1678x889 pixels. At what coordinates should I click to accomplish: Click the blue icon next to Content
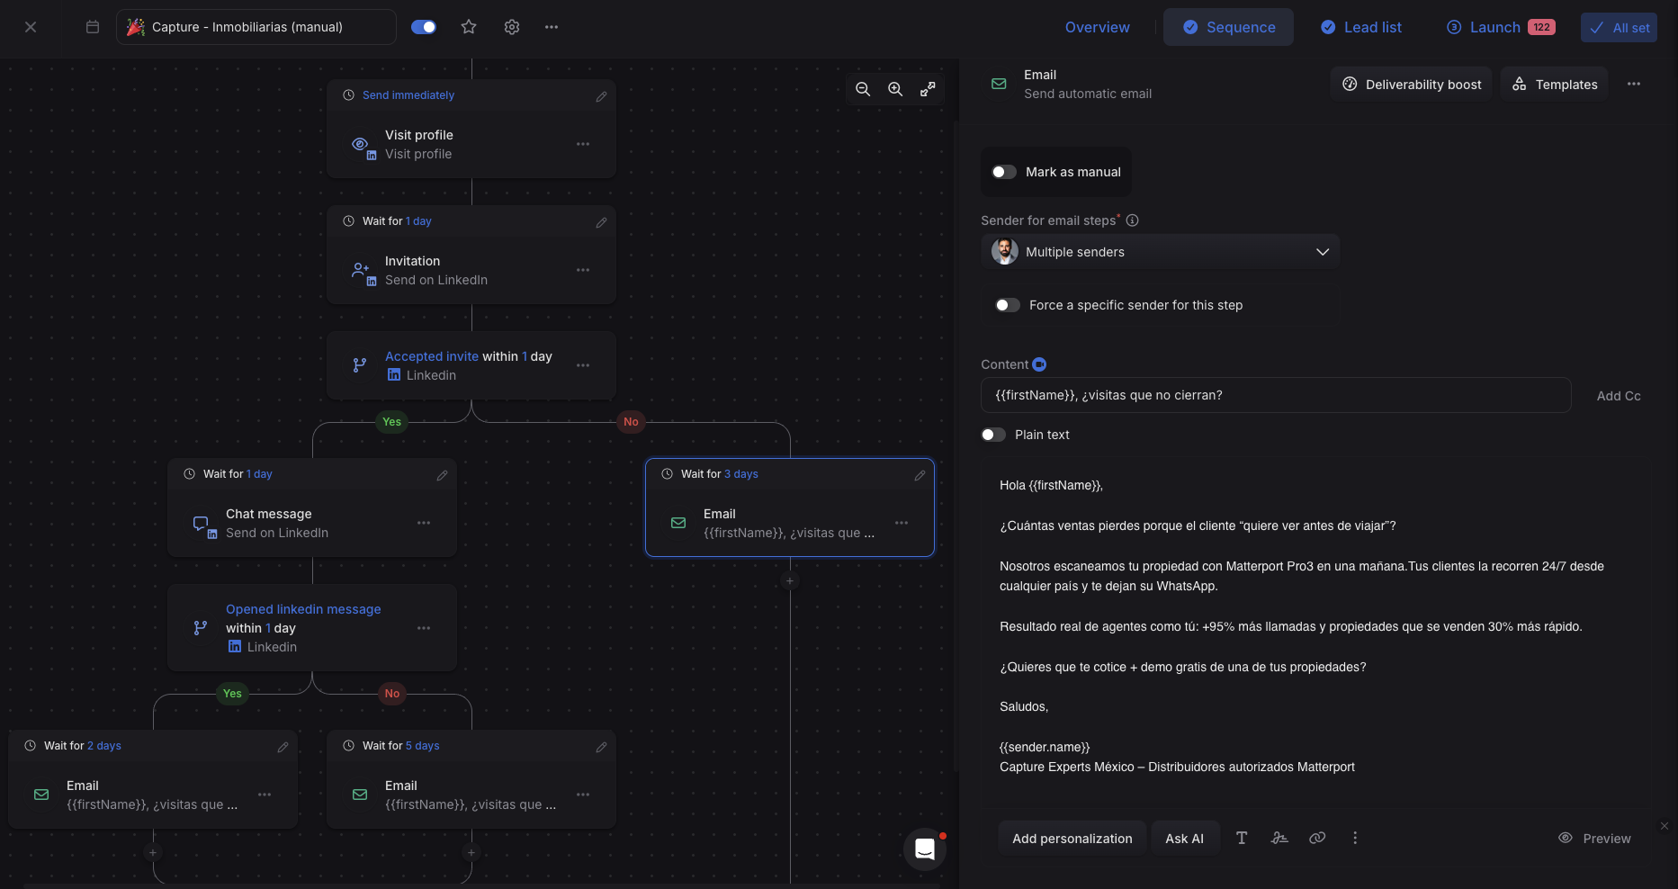[x=1039, y=364]
